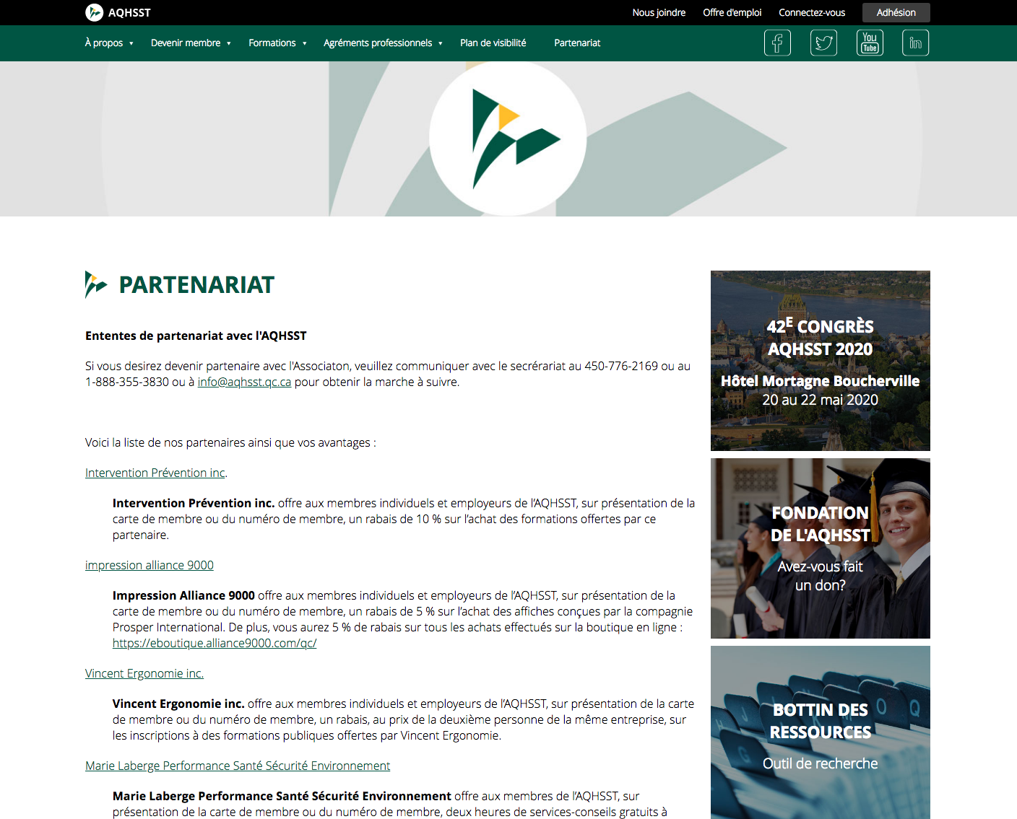Open the Vincent Ergonomie inc. link
This screenshot has width=1017, height=819.
click(144, 673)
